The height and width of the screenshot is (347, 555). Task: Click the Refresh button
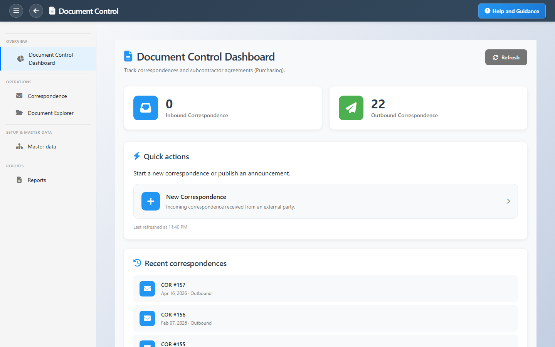click(x=506, y=57)
